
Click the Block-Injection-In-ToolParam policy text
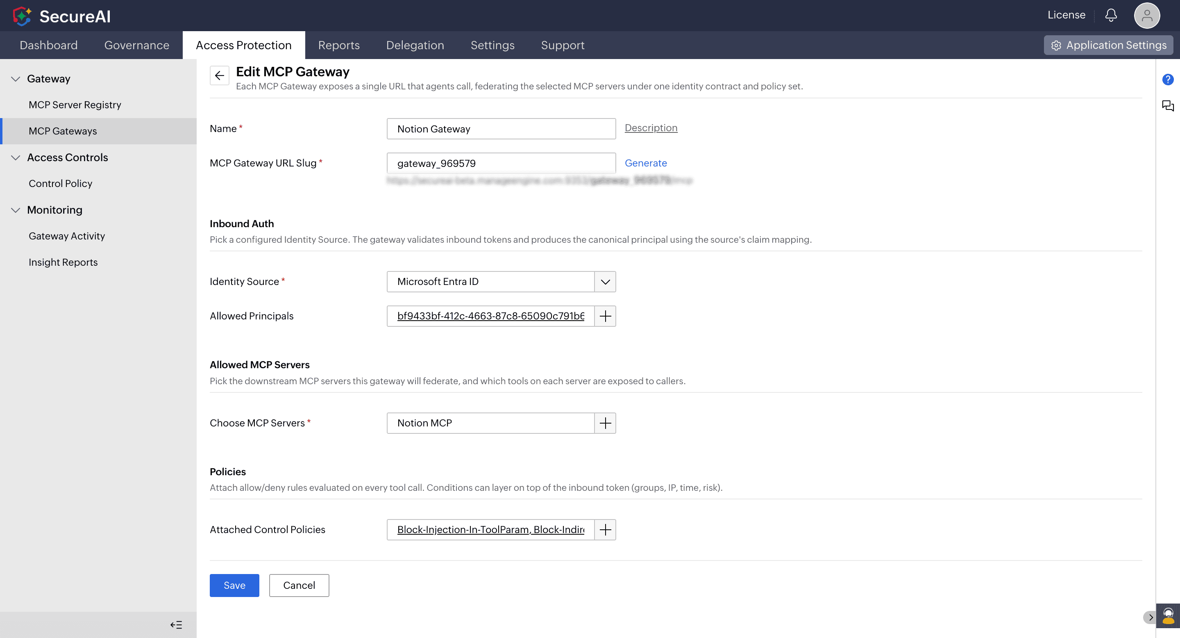(x=463, y=530)
